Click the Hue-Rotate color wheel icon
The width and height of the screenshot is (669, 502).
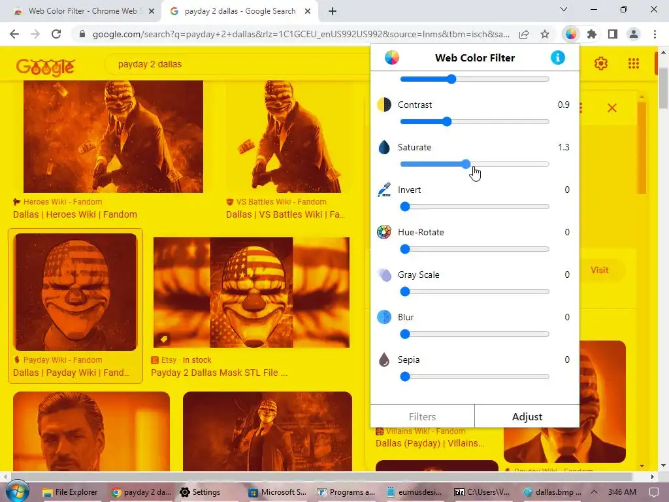click(x=384, y=232)
